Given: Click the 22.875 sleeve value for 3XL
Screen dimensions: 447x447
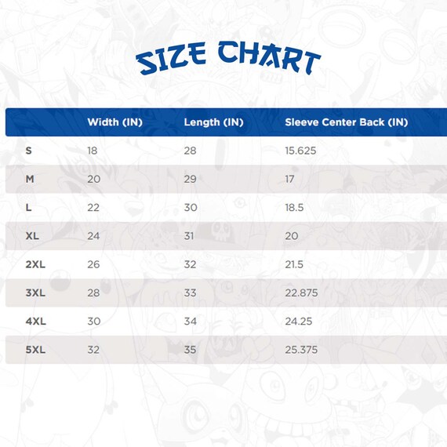Looking at the screenshot, I should click(301, 293).
